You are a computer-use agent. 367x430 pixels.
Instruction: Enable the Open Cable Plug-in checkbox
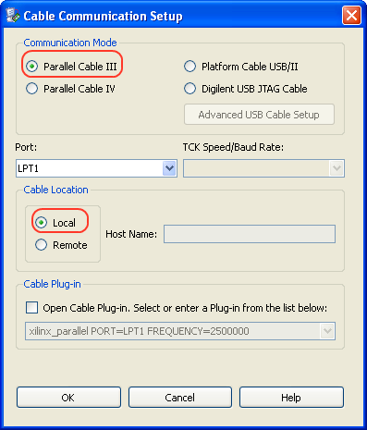[x=32, y=308]
